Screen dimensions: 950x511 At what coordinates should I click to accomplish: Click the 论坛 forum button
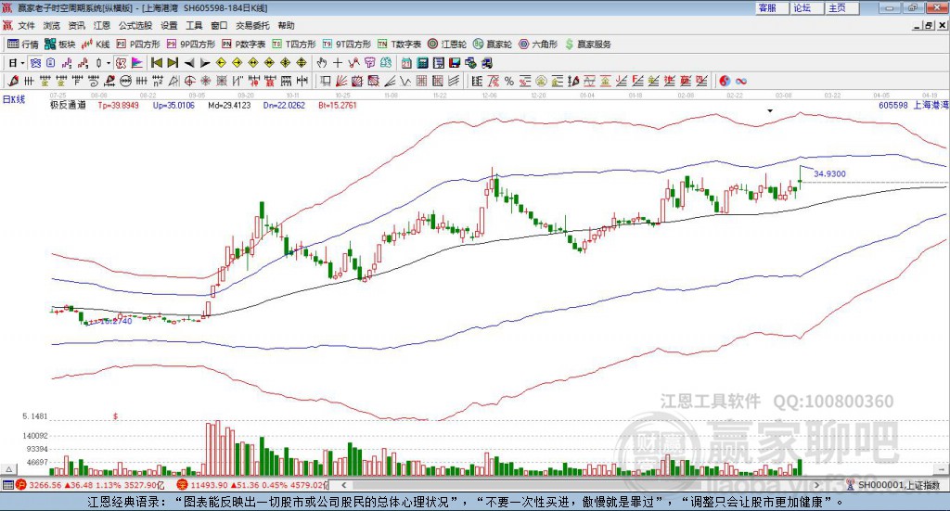pos(806,7)
